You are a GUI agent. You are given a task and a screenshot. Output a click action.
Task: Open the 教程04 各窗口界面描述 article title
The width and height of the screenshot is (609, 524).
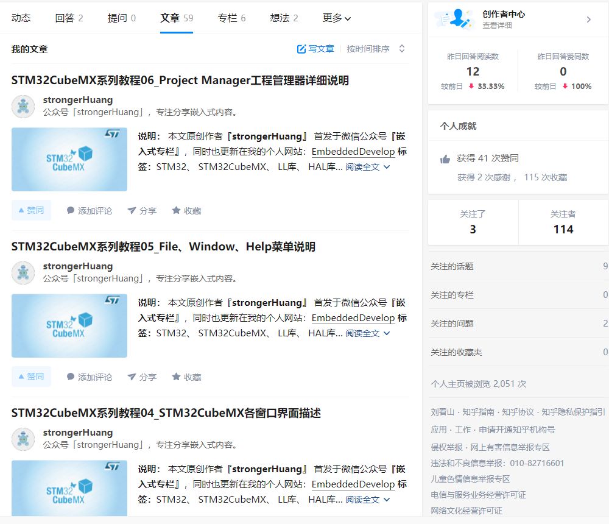166,413
